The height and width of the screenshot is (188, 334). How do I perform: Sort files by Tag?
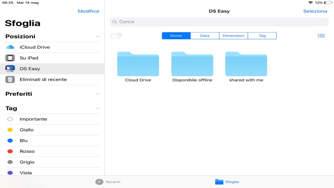click(x=262, y=36)
